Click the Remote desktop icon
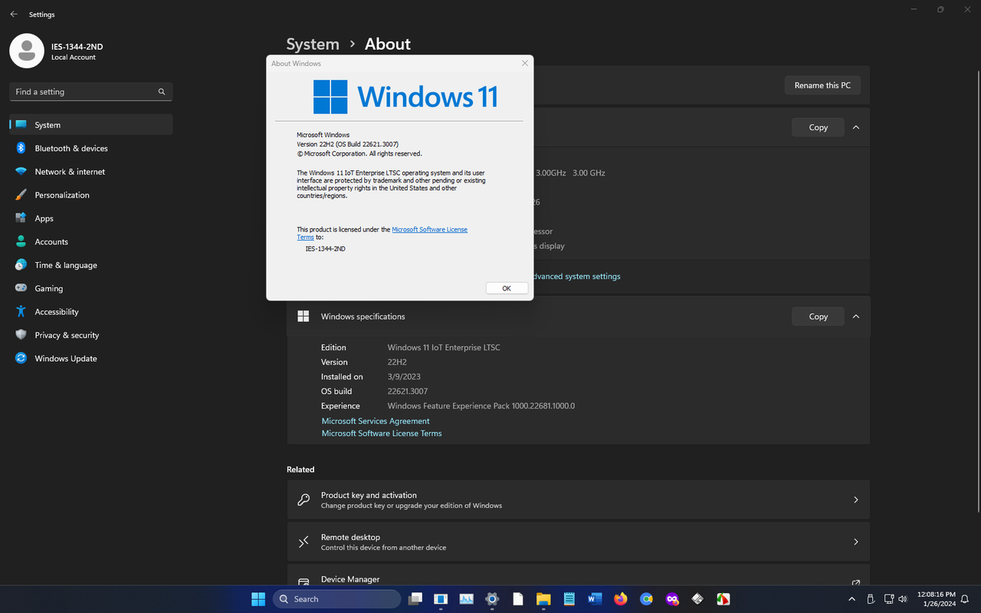The width and height of the screenshot is (981, 613). pyautogui.click(x=303, y=542)
